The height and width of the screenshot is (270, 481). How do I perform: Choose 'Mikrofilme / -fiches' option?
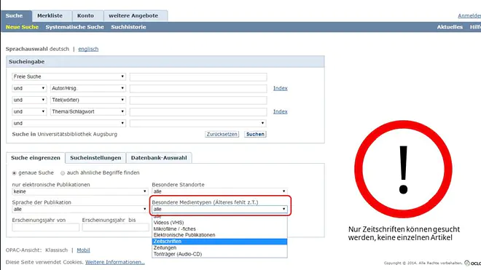[219, 229]
